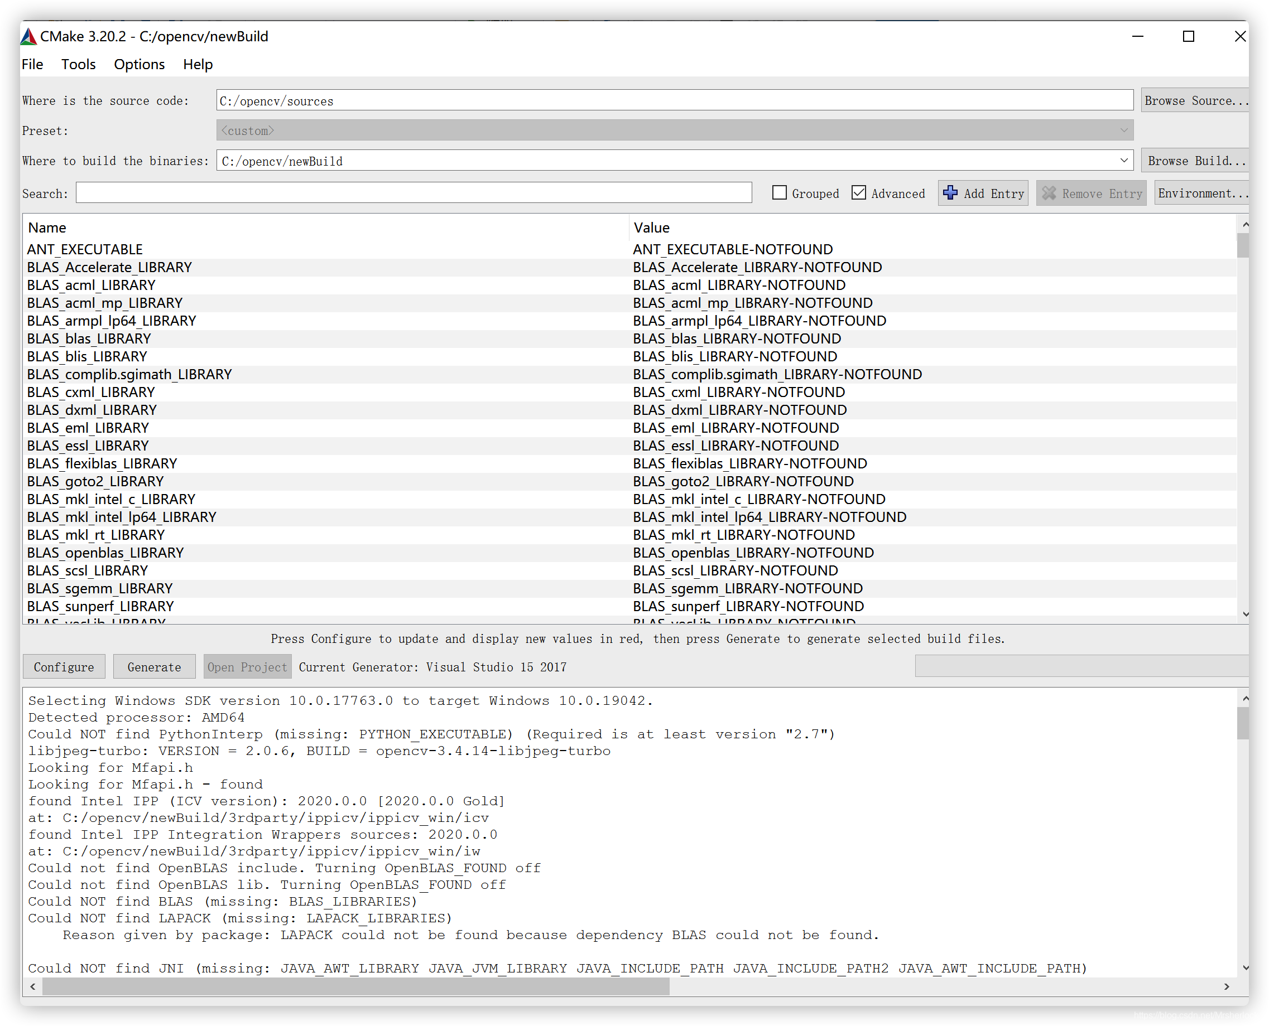
Task: Click the blue plus Add Entry icon
Action: pos(950,193)
